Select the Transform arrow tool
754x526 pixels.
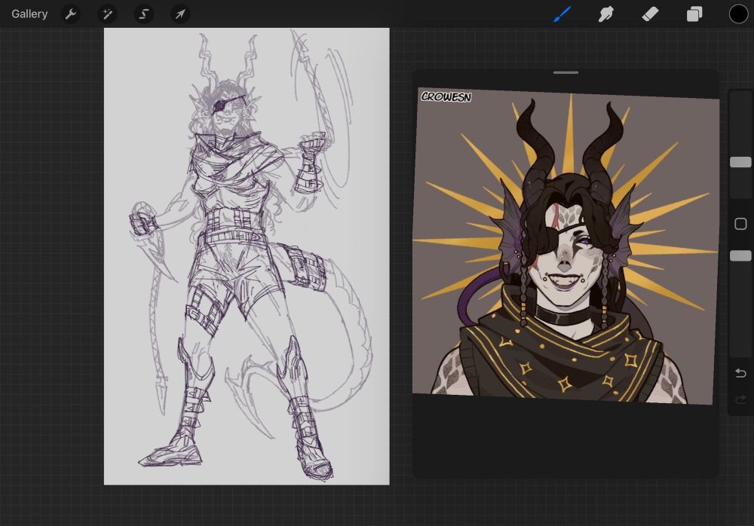point(179,14)
